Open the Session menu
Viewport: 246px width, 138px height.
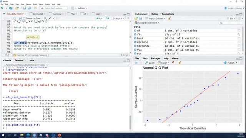28,4
